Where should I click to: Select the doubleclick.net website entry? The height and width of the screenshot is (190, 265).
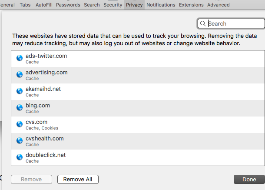point(130,157)
